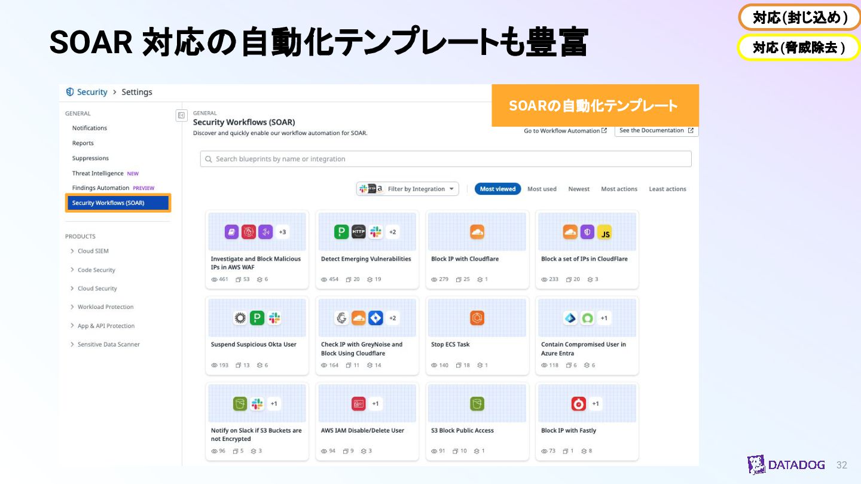Click the JS icon on Block a set of IPs card

point(604,232)
